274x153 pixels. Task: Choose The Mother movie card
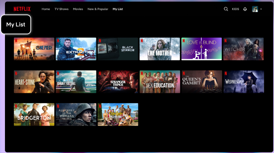point(160,49)
